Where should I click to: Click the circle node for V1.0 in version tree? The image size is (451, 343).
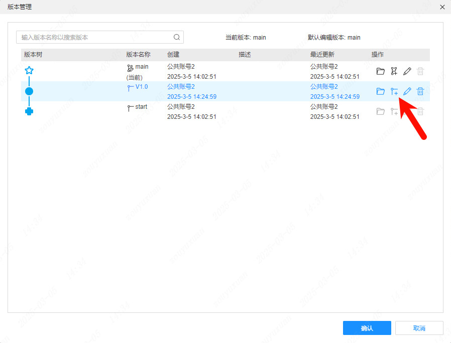coord(29,91)
